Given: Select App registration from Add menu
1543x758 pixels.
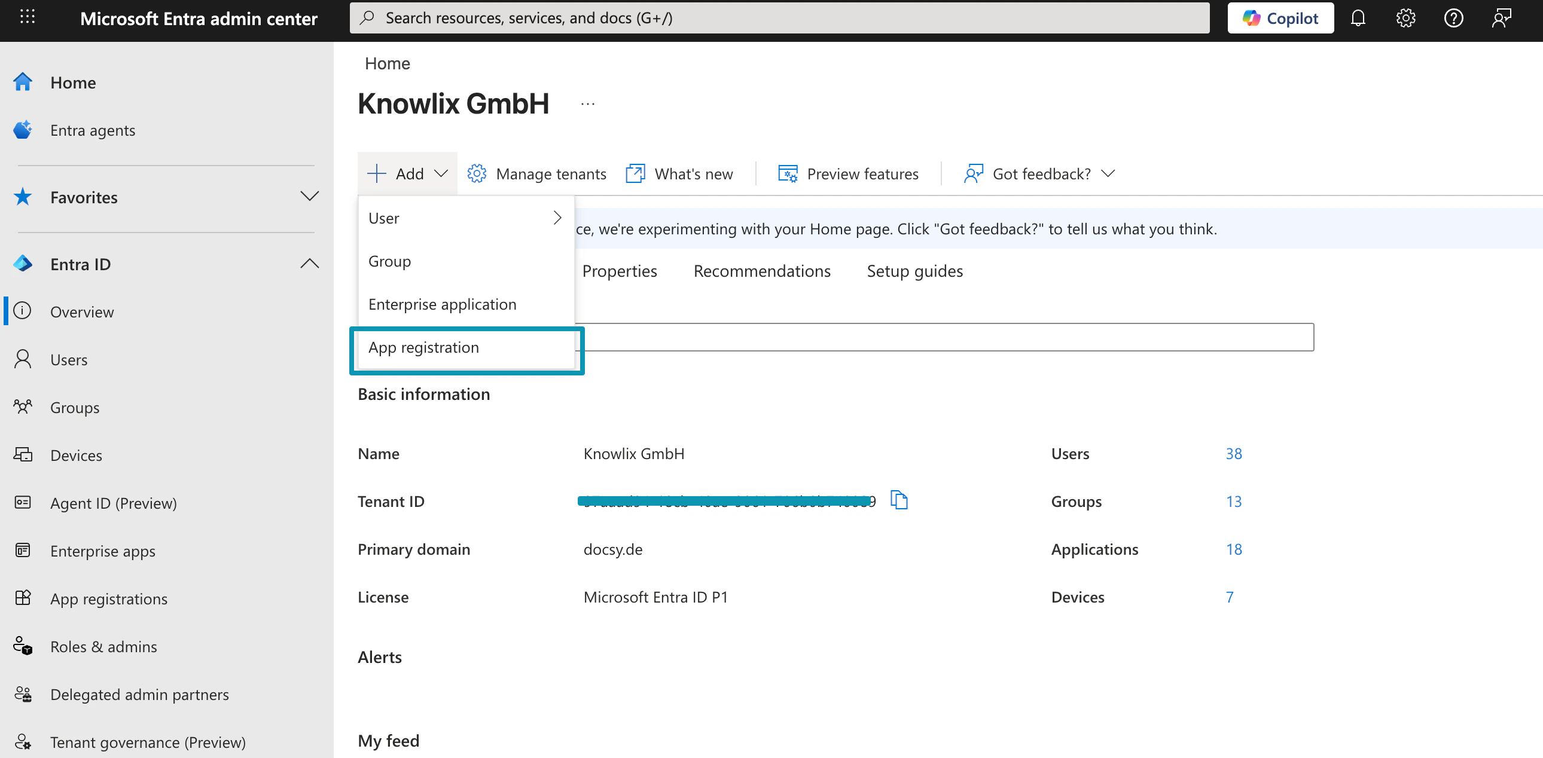Looking at the screenshot, I should coord(423,347).
